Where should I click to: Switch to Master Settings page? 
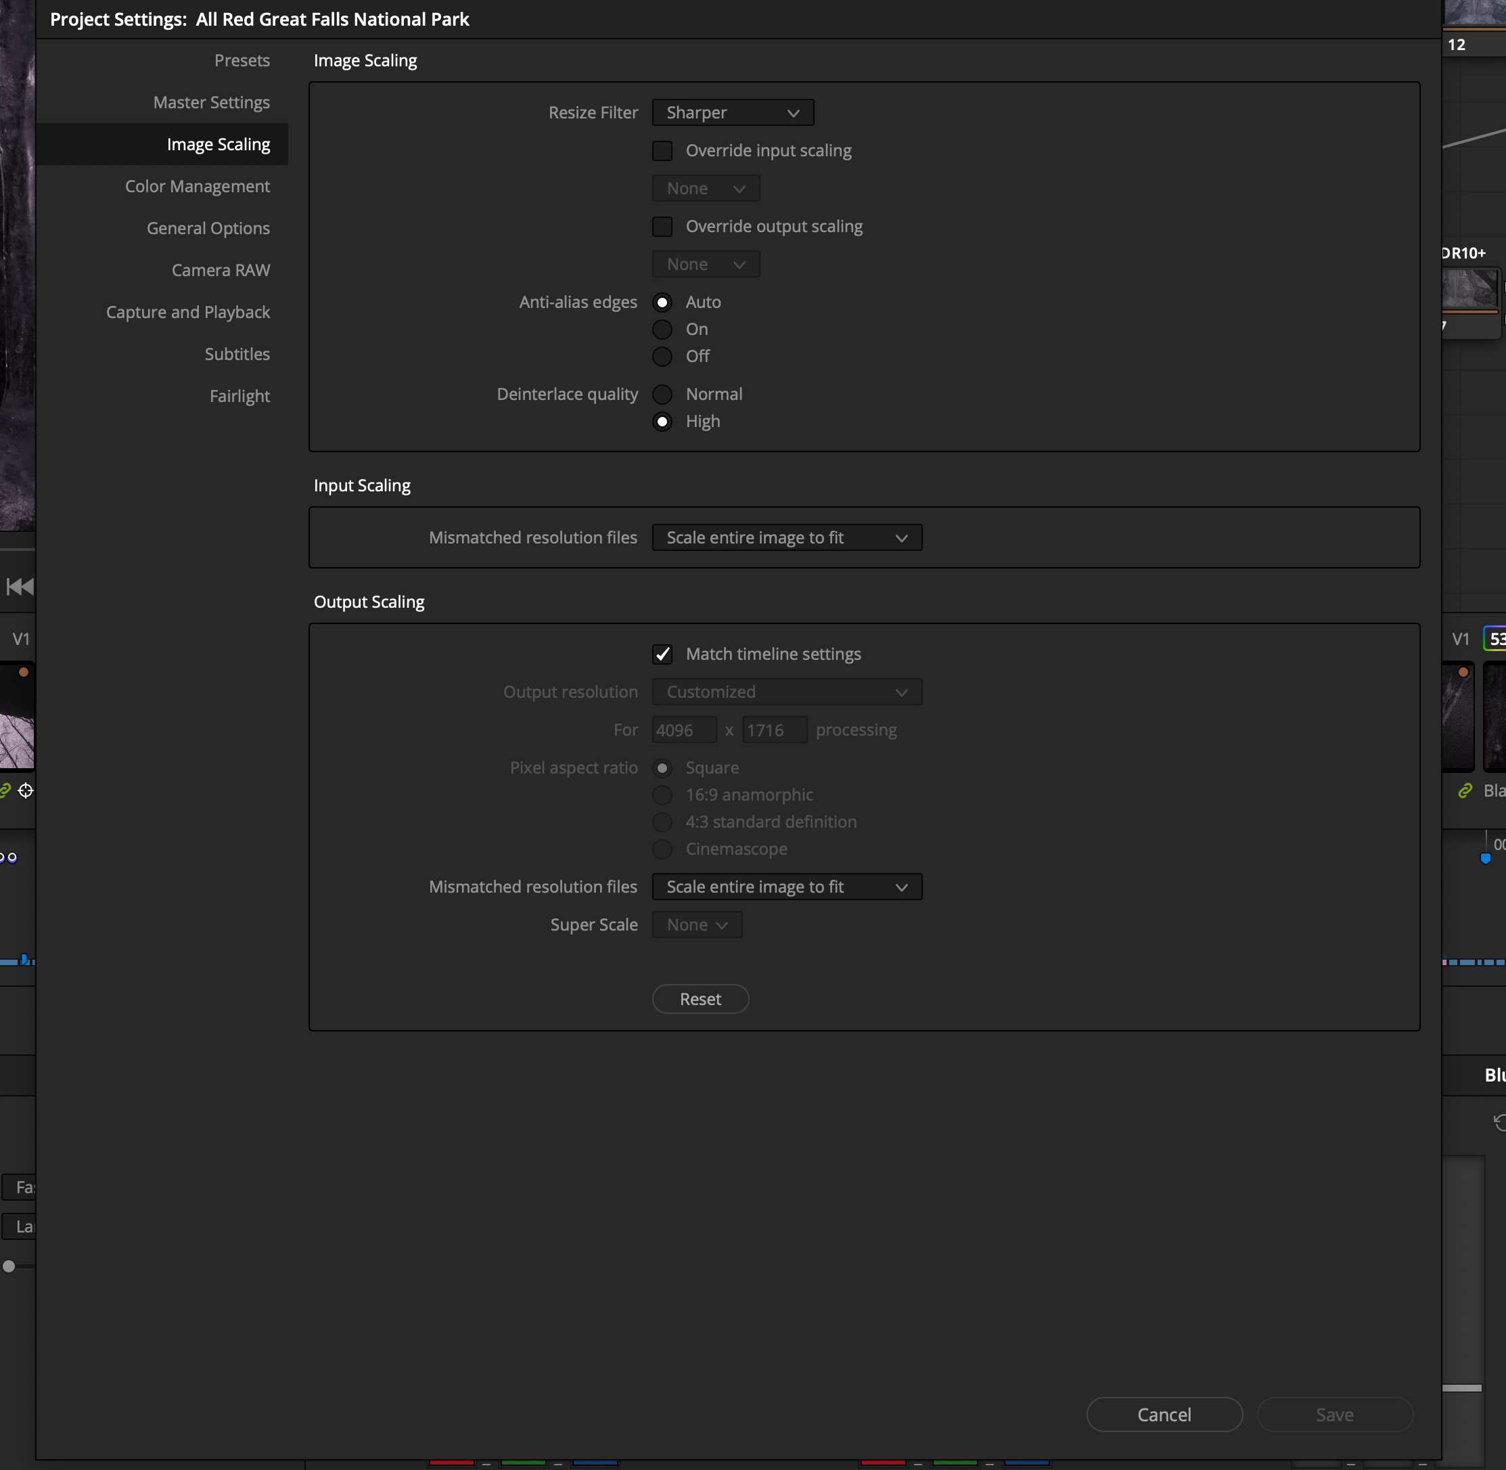212,102
